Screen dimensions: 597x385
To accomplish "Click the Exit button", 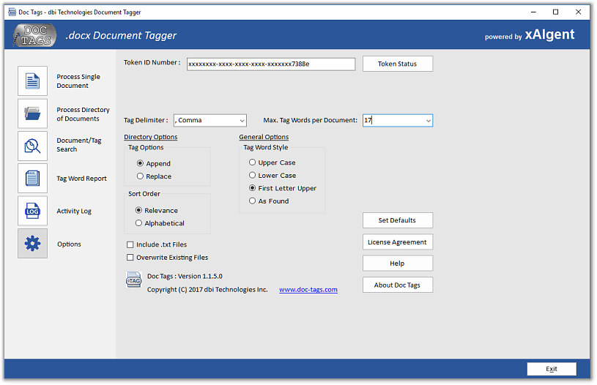I will (x=552, y=369).
